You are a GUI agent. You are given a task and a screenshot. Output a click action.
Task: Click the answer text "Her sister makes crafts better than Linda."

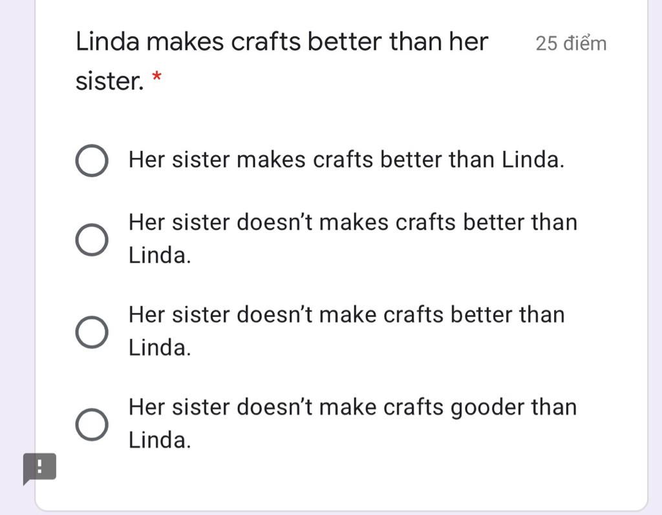click(347, 159)
